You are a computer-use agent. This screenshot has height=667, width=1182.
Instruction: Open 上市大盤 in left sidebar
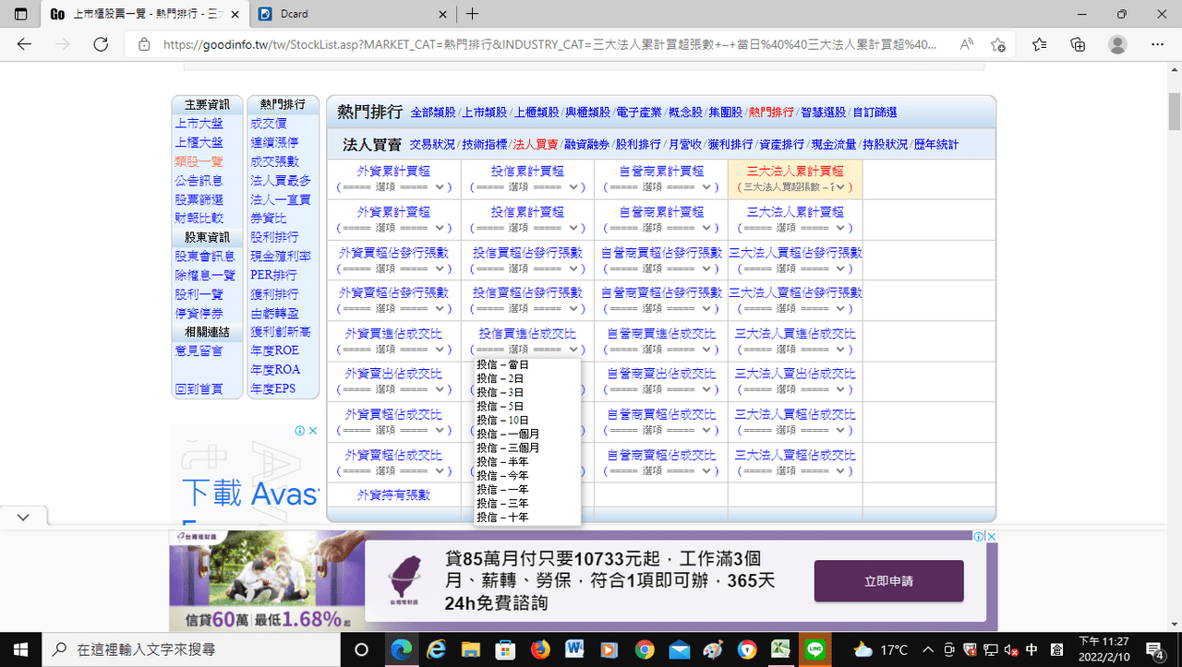[x=199, y=124]
